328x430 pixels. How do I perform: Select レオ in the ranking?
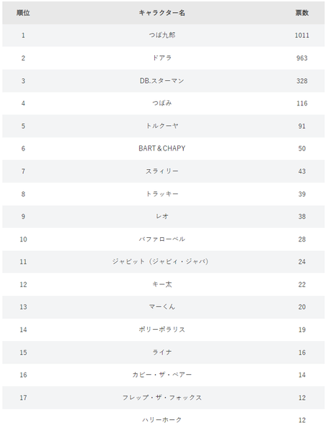[x=161, y=216]
